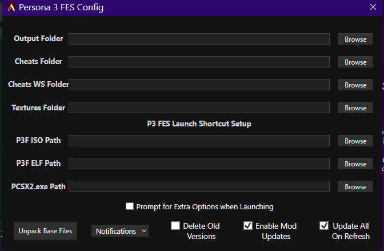
Task: Enable Prompt for Extra Options when Launching
Action: [130, 206]
